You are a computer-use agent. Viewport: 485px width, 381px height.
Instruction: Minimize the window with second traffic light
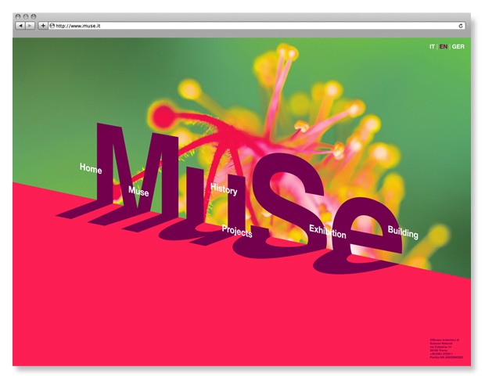pos(26,16)
